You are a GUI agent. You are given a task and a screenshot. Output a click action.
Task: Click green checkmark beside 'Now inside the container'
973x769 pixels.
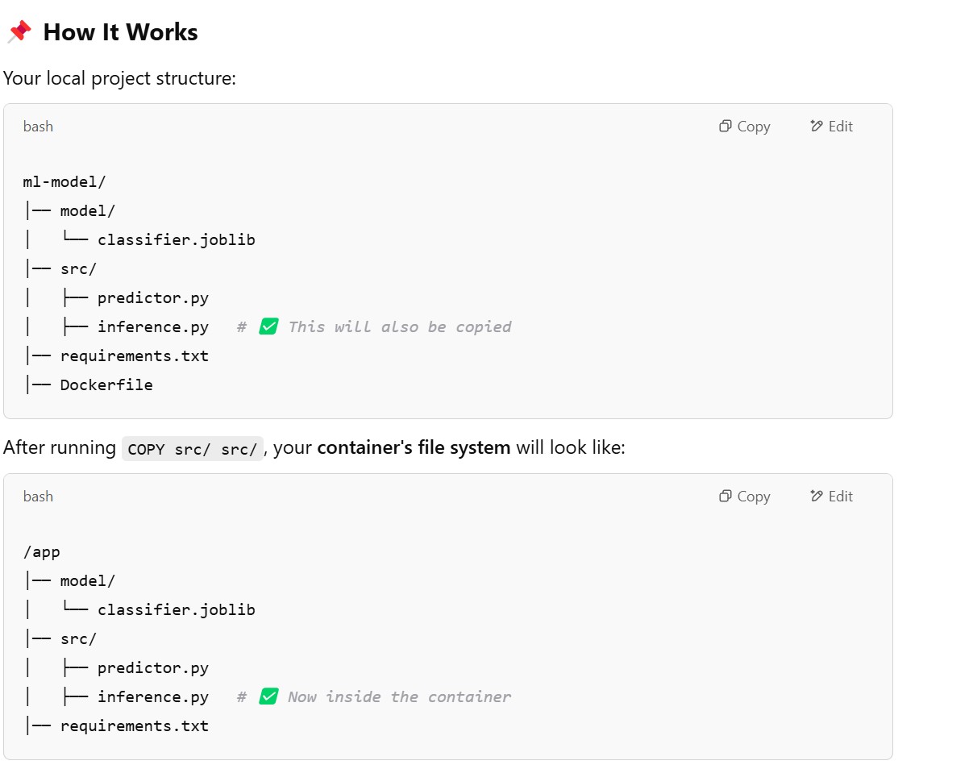(268, 696)
